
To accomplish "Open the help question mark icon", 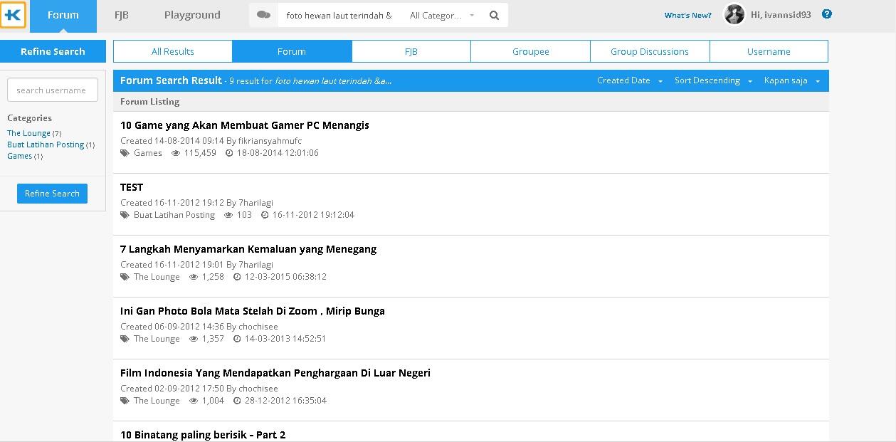I will pos(826,14).
